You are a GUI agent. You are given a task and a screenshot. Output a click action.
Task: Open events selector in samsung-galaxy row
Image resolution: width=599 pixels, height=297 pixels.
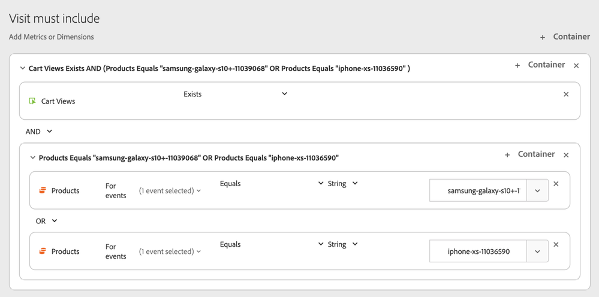170,190
